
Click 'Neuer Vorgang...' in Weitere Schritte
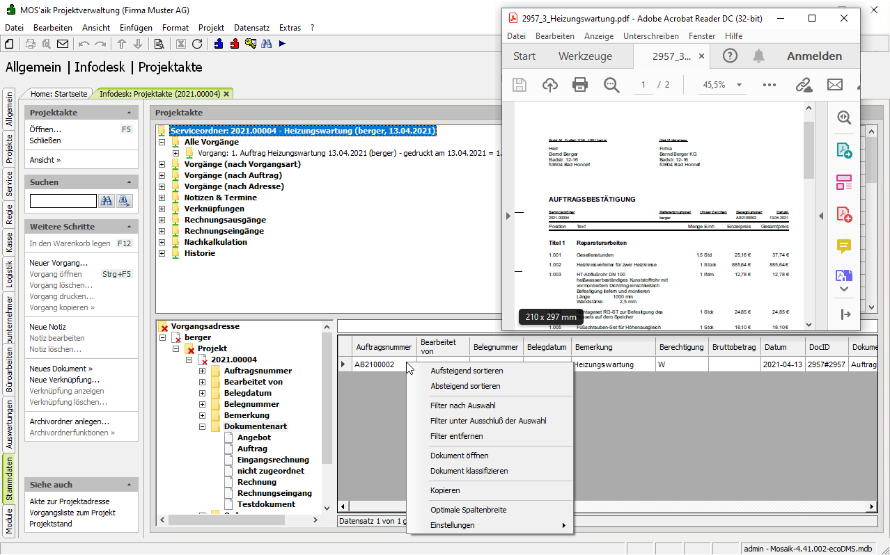58,263
